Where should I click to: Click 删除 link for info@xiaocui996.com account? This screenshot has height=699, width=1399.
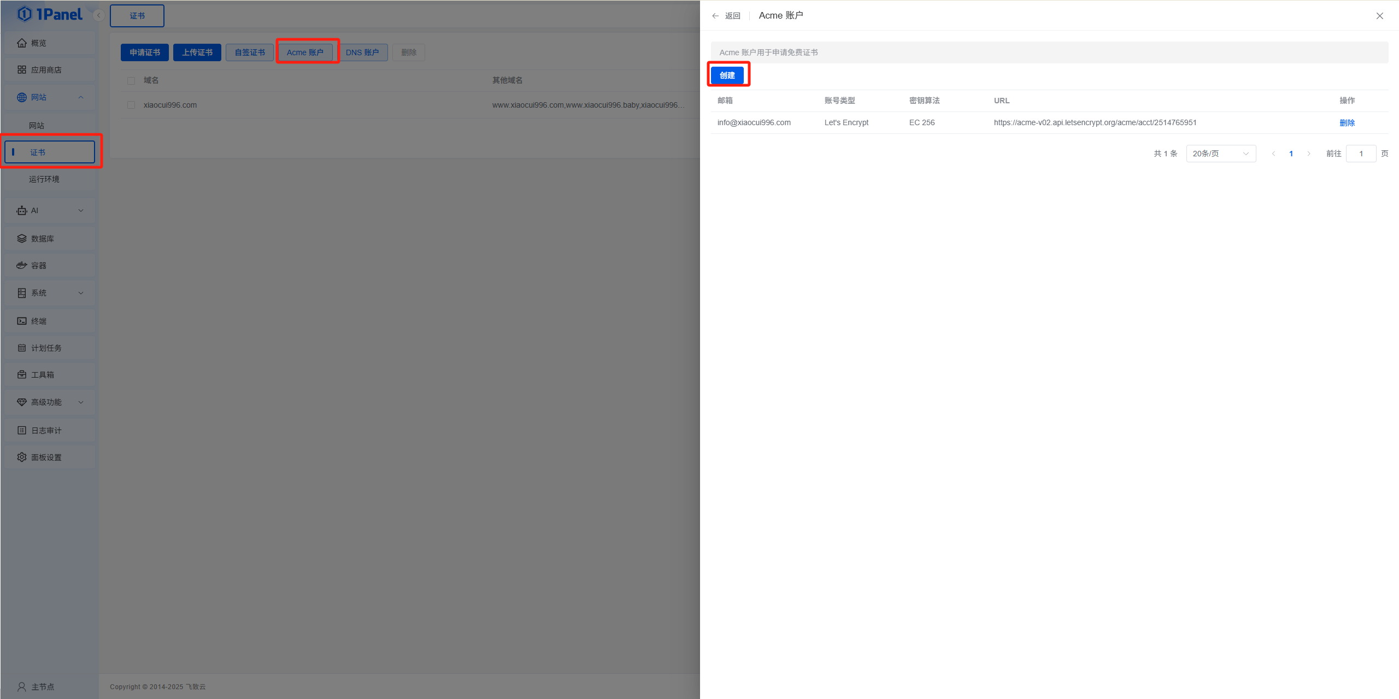(1347, 123)
